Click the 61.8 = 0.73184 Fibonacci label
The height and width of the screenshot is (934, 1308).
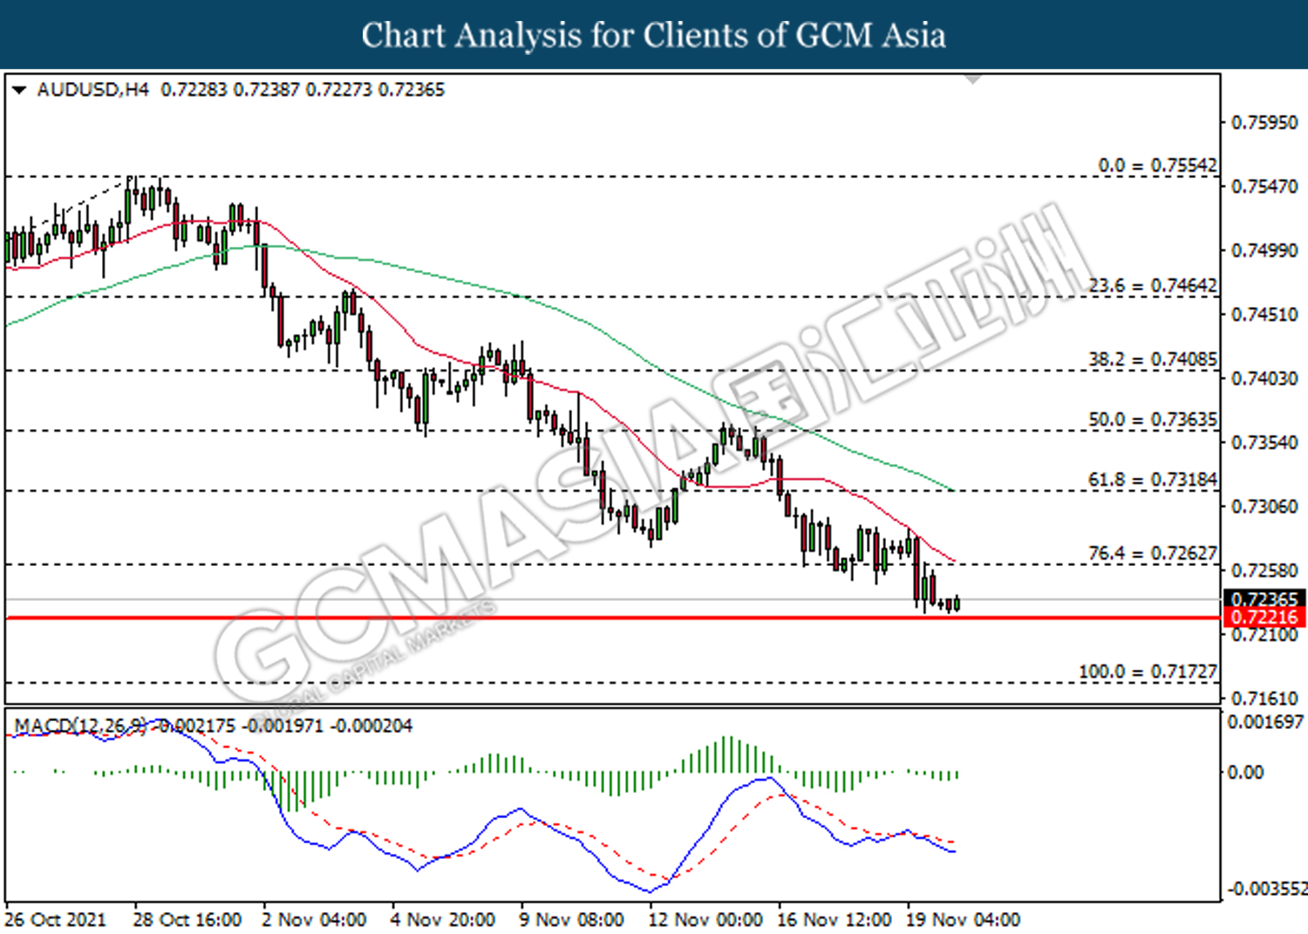tap(1152, 480)
